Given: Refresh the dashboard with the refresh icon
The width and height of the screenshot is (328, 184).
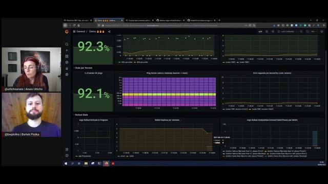Looking at the screenshot, I should 307,32.
